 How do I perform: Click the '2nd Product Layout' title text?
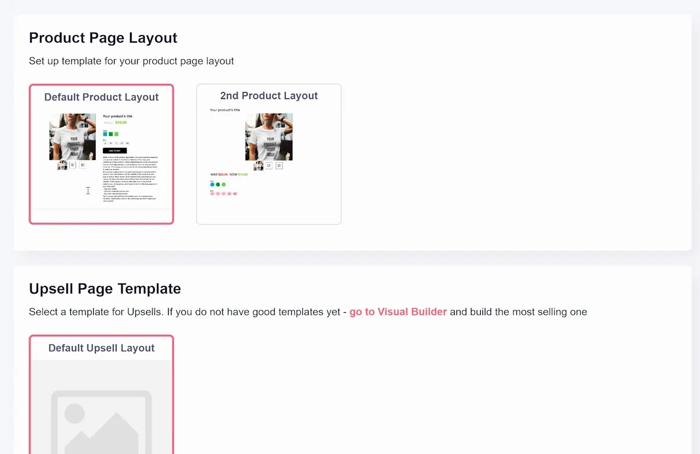[x=269, y=96]
